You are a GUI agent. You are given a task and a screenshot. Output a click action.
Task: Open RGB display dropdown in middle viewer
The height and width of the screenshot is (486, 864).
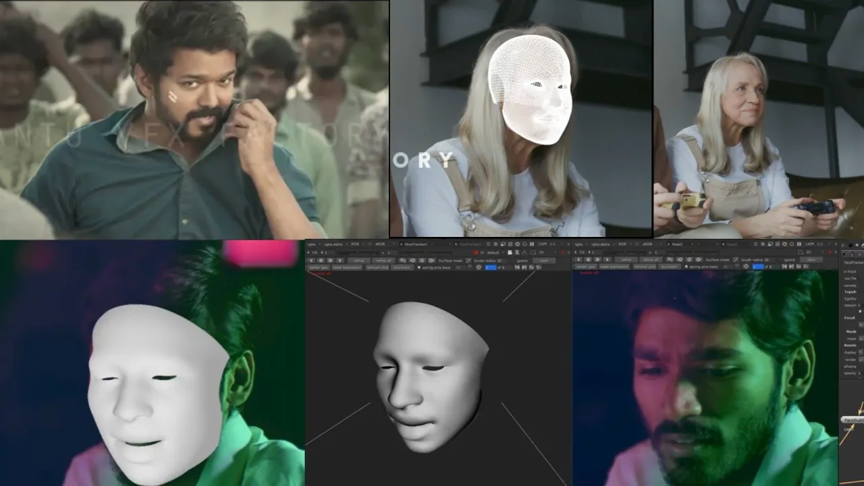pyautogui.click(x=358, y=244)
